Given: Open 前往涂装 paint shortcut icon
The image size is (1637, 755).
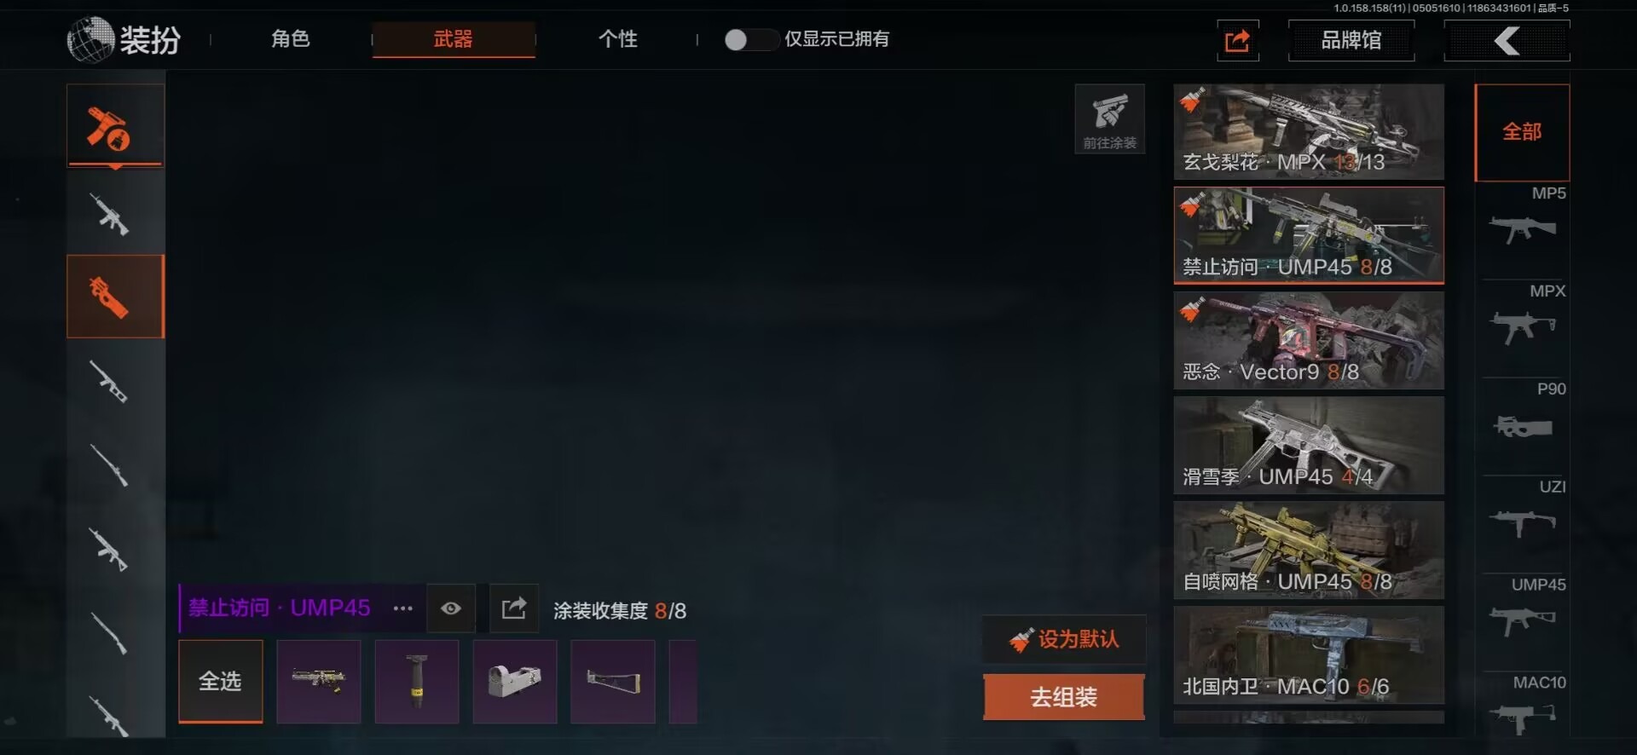Looking at the screenshot, I should click(1109, 119).
